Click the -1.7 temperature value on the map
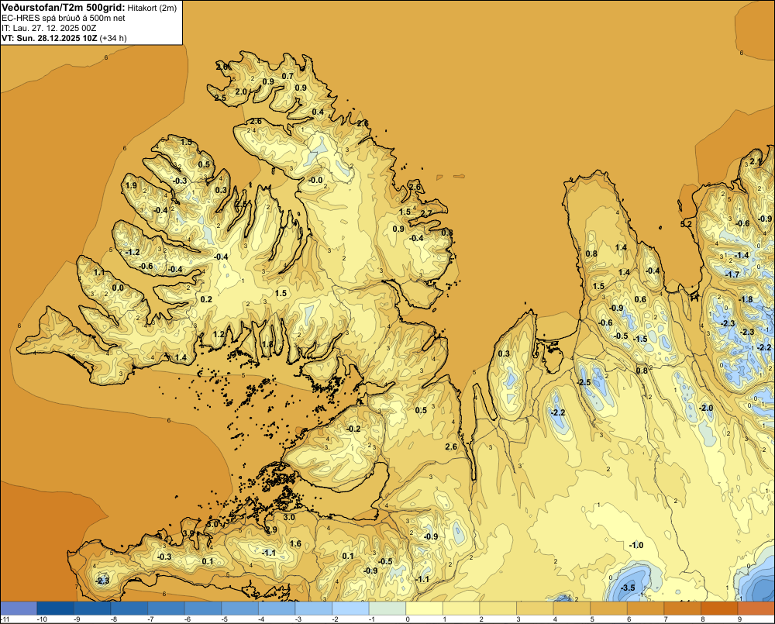775x624 pixels. 732,274
